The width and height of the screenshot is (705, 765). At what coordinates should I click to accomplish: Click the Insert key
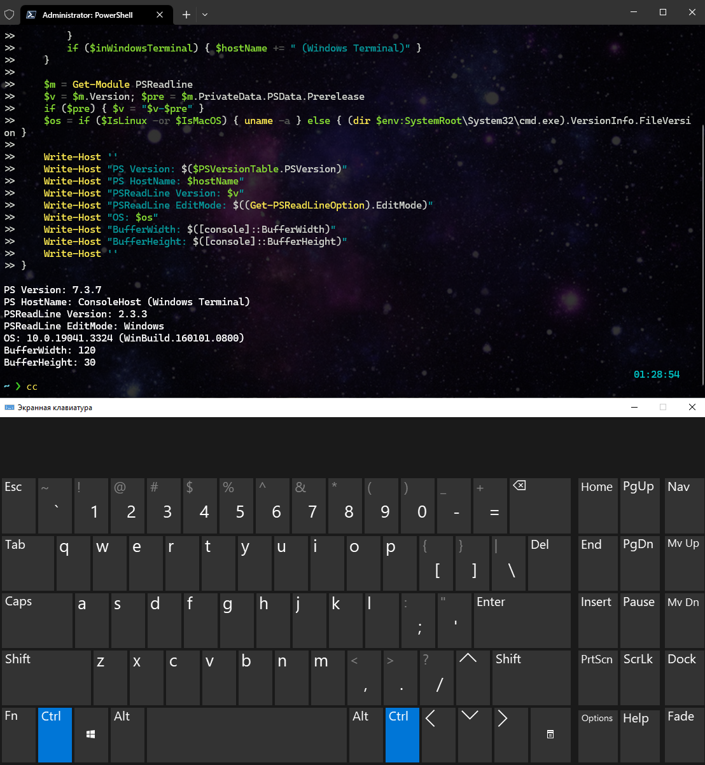pyautogui.click(x=597, y=620)
